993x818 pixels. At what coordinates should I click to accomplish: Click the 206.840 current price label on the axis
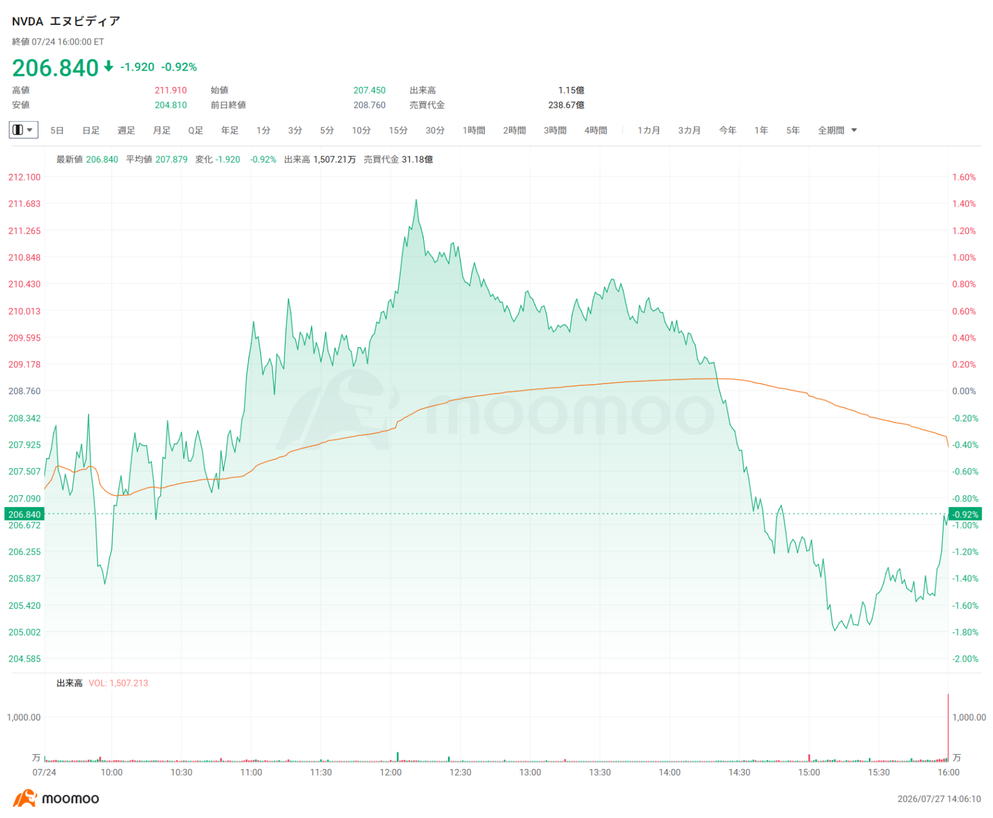[x=24, y=514]
